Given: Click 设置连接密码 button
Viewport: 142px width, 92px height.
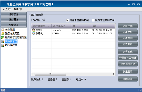Looking at the screenshot, I should [x=128, y=64].
